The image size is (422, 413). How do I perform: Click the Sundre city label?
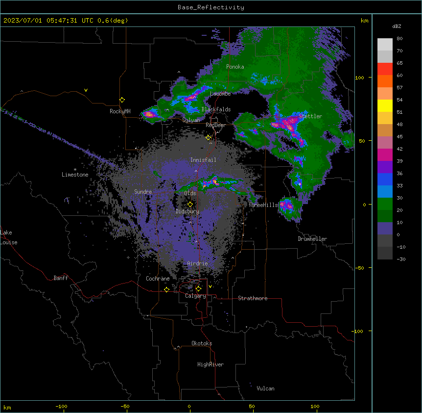tap(143, 192)
